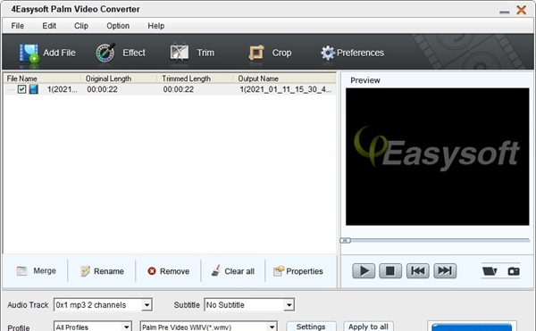Expand the Audio Track dropdown
The width and height of the screenshot is (536, 331).
tap(147, 305)
